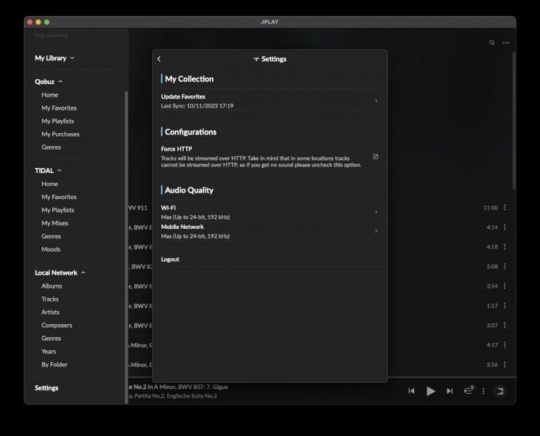Open Local Network Tracks
The image size is (540, 436).
click(50, 299)
